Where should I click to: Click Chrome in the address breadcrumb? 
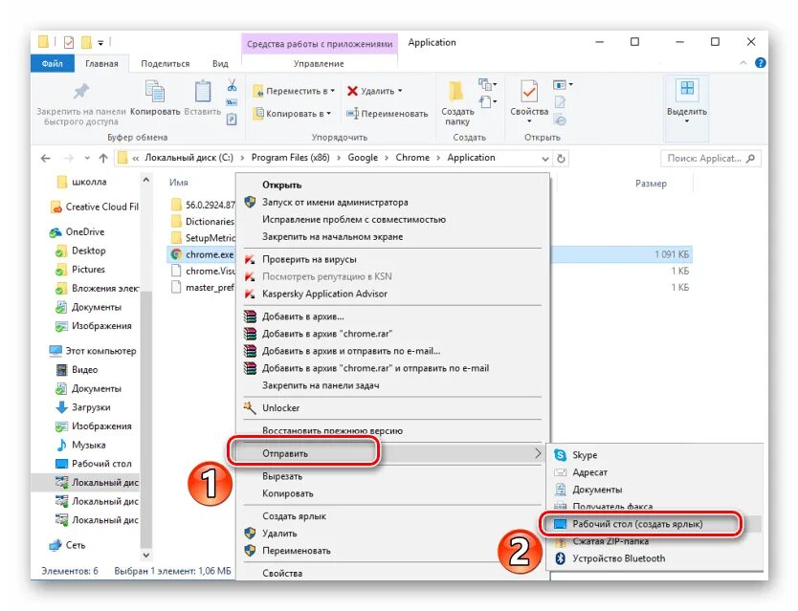click(x=412, y=158)
